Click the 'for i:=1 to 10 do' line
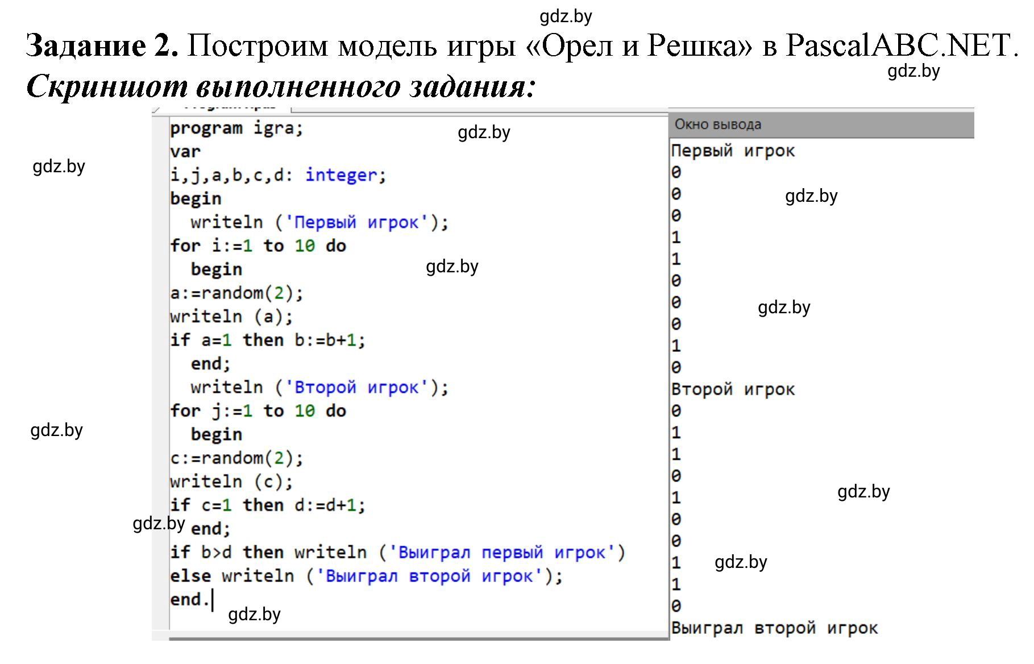1034x664 pixels. click(x=258, y=246)
